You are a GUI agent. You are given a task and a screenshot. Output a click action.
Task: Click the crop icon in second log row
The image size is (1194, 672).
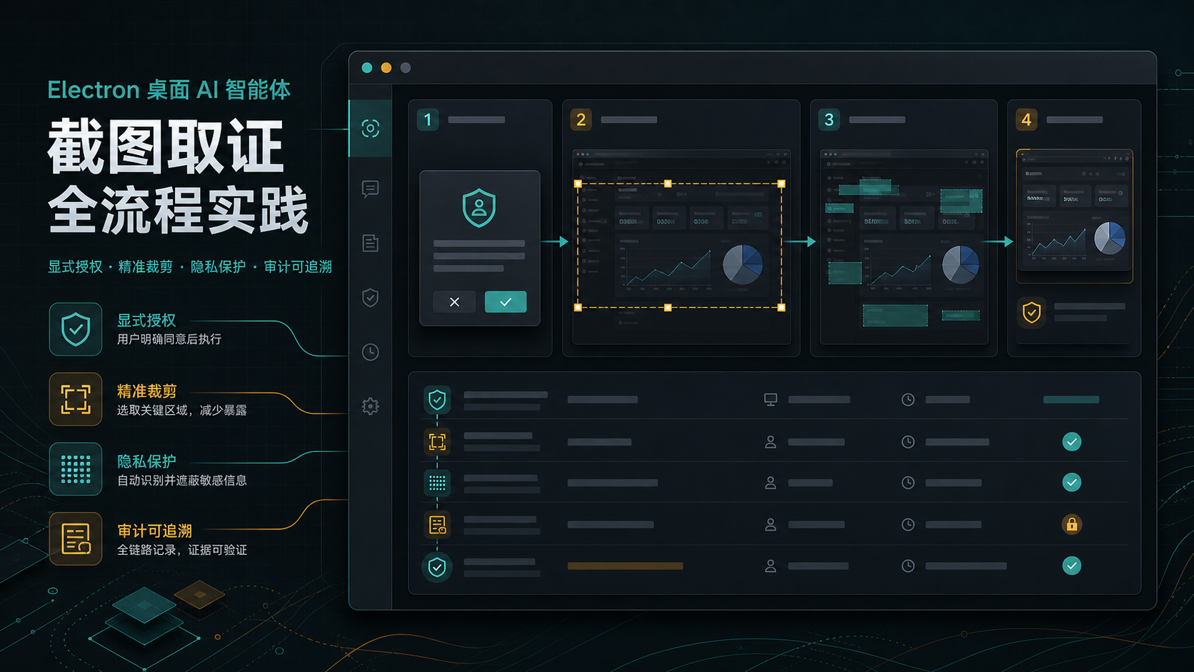[437, 442]
